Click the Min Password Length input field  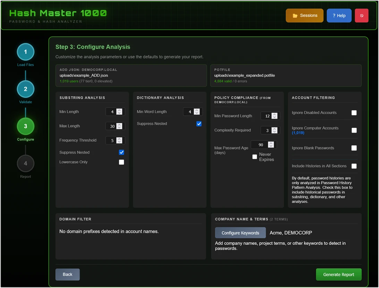[x=267, y=116]
